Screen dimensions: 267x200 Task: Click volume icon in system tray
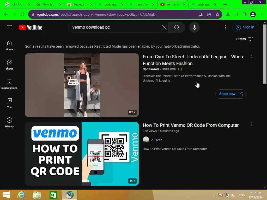[x=233, y=195]
